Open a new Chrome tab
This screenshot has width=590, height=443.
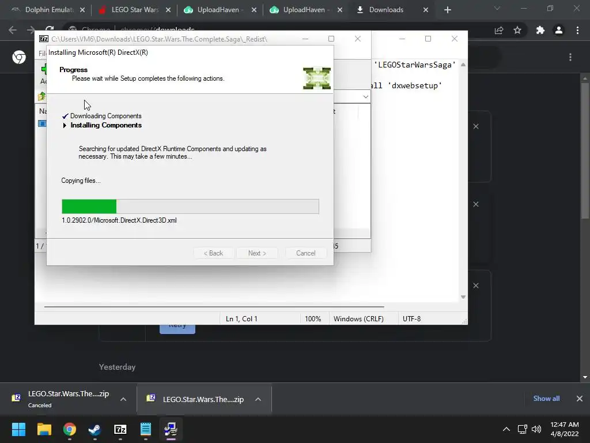point(447,10)
